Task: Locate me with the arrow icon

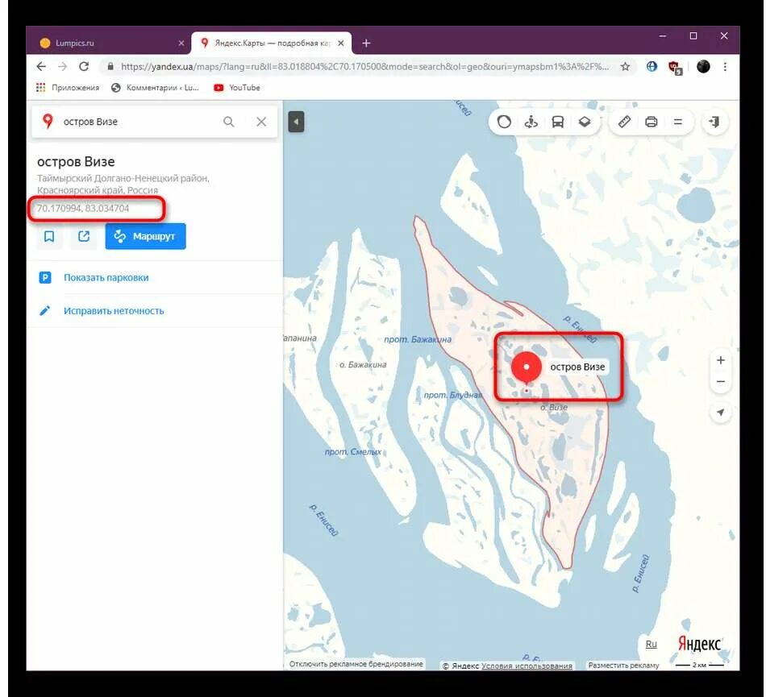Action: [x=721, y=413]
